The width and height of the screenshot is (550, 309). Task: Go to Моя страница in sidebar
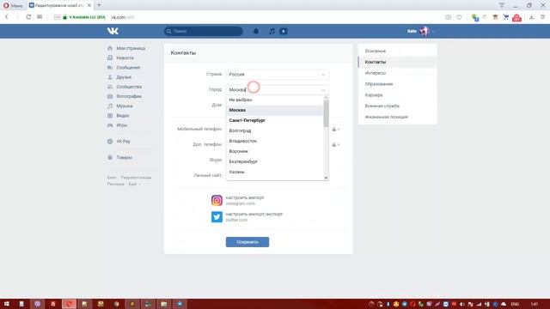pos(131,48)
